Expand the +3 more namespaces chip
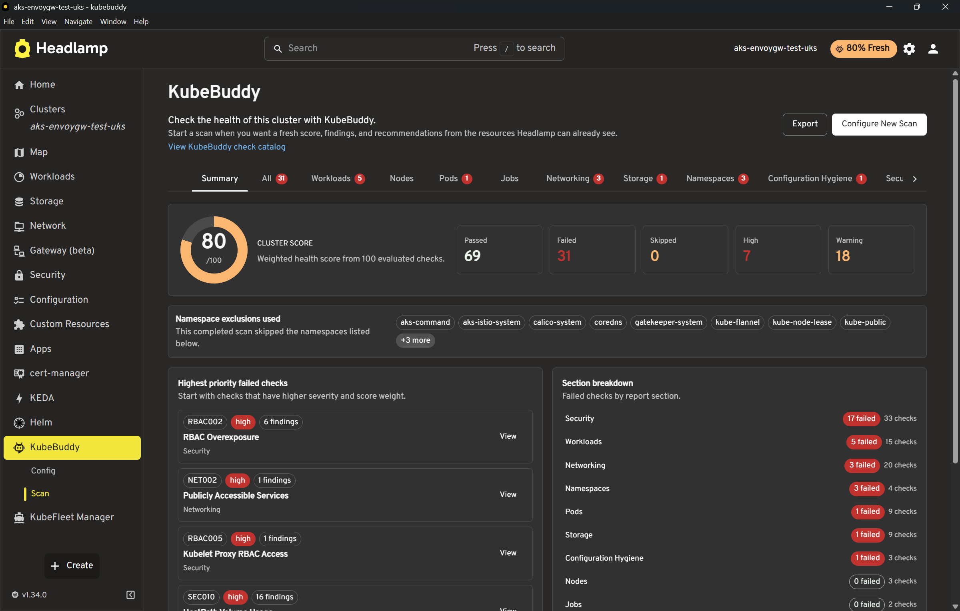The width and height of the screenshot is (960, 611). pyautogui.click(x=415, y=340)
